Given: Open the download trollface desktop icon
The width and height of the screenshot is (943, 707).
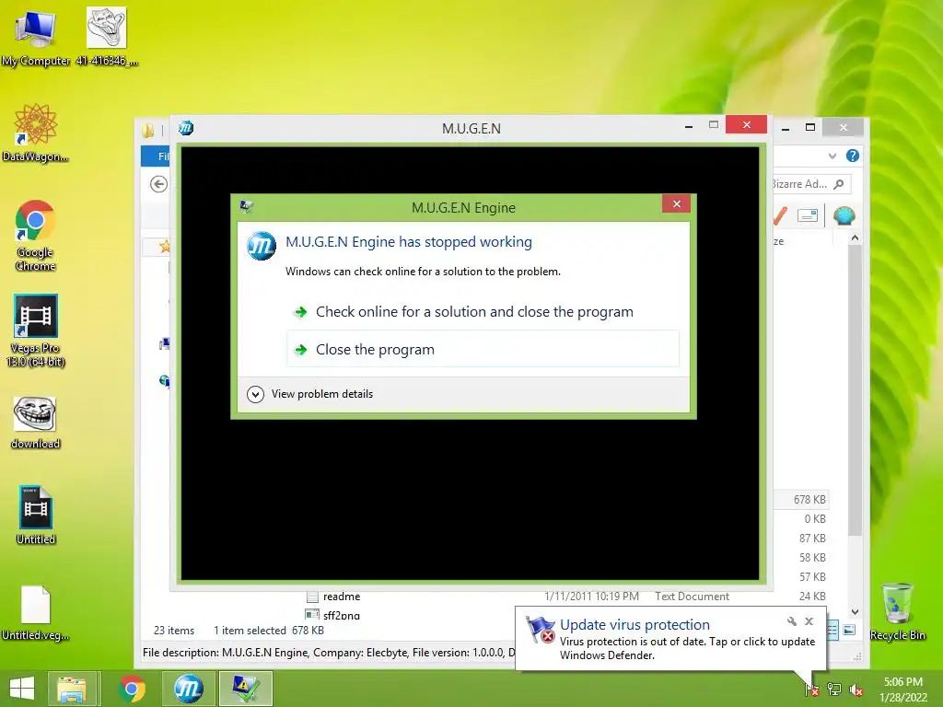Looking at the screenshot, I should click(x=35, y=423).
